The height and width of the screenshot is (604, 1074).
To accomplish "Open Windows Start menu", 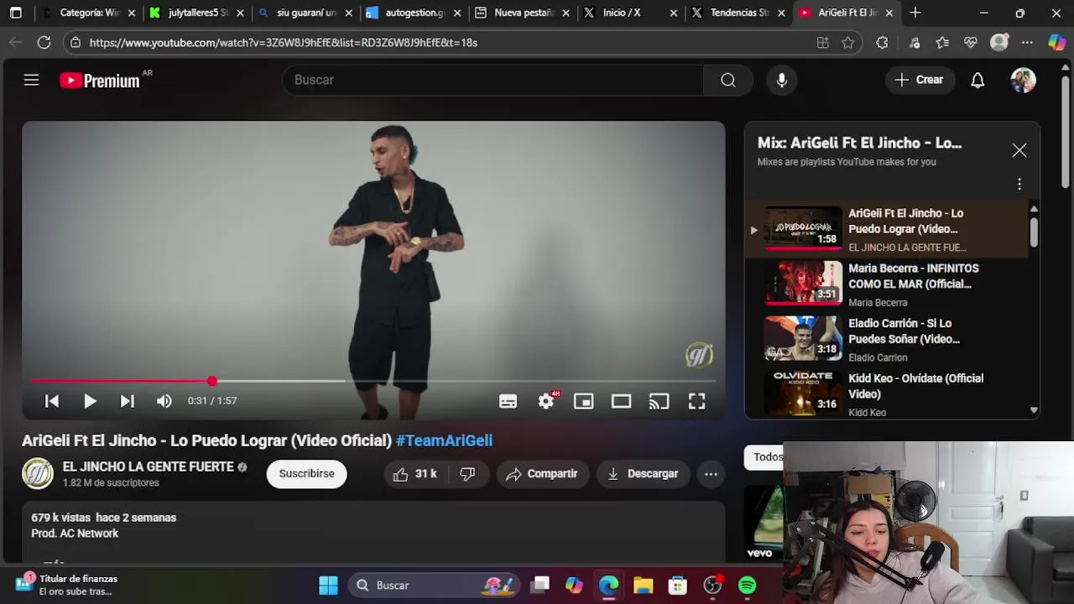I will tap(328, 586).
